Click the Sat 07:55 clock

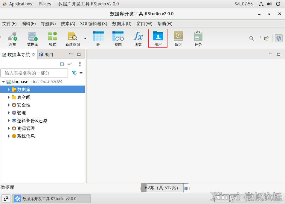click(243, 4)
